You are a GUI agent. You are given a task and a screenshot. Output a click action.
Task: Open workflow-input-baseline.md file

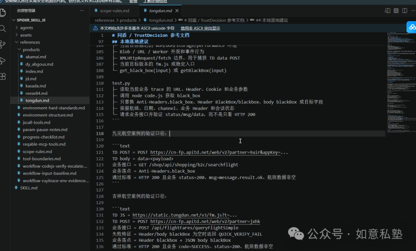point(49,173)
